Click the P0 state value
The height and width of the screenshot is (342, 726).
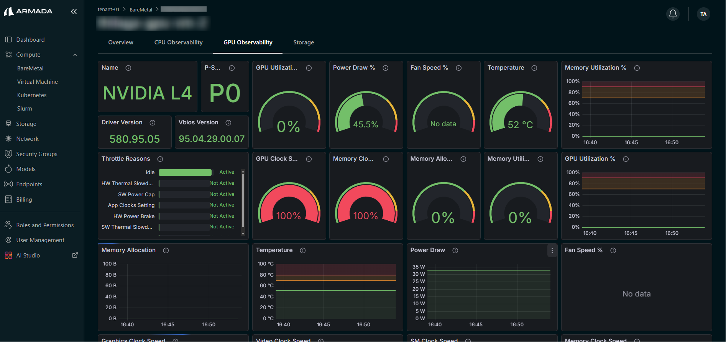click(225, 93)
